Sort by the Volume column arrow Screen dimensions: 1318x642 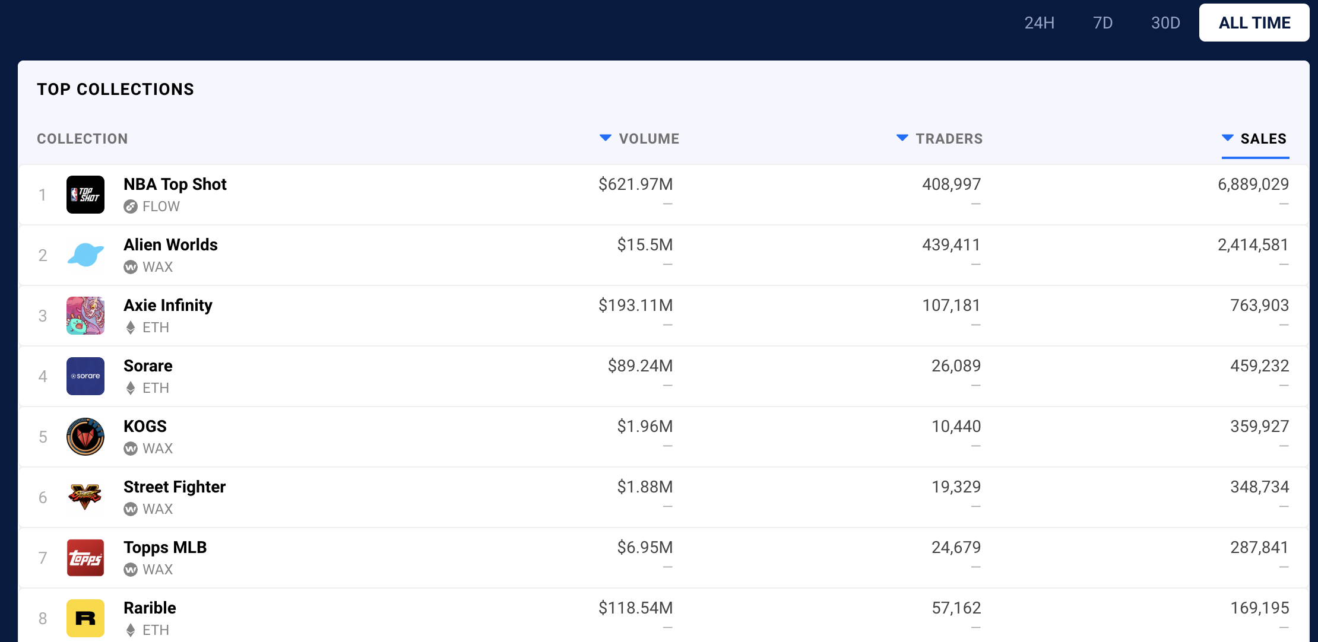tap(605, 138)
